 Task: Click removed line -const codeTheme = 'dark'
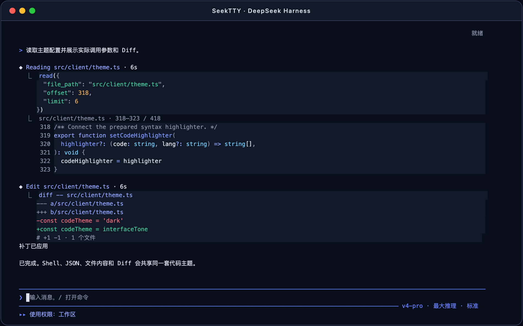click(80, 221)
